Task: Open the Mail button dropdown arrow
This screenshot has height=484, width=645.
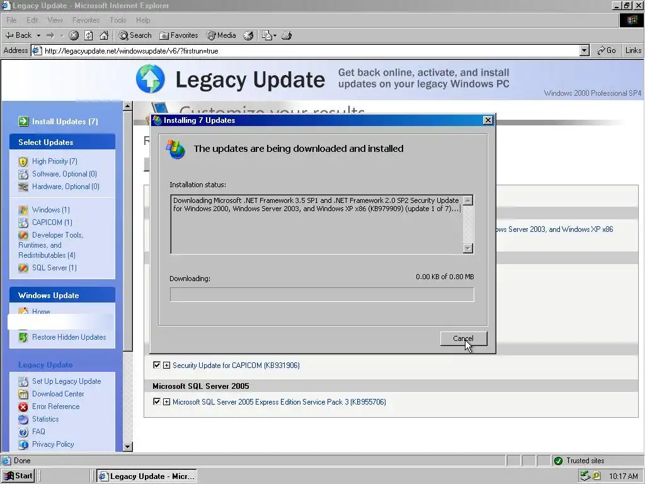Action: coord(275,35)
